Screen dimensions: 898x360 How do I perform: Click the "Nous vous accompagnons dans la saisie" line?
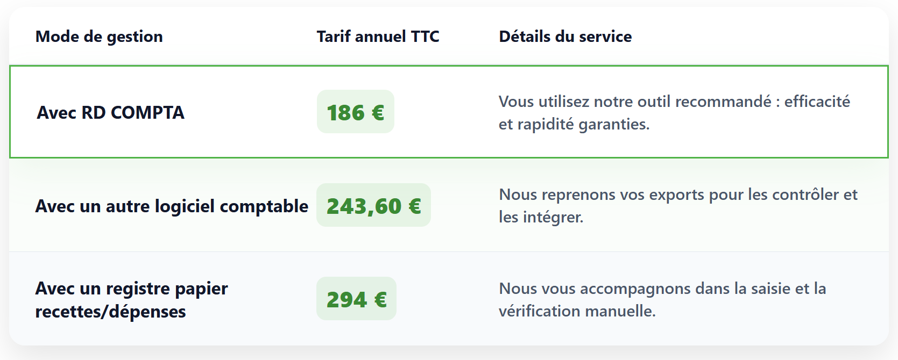[662, 289]
